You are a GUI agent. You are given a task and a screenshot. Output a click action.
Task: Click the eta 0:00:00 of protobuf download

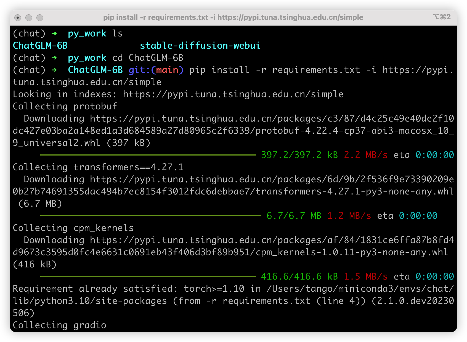coord(424,155)
